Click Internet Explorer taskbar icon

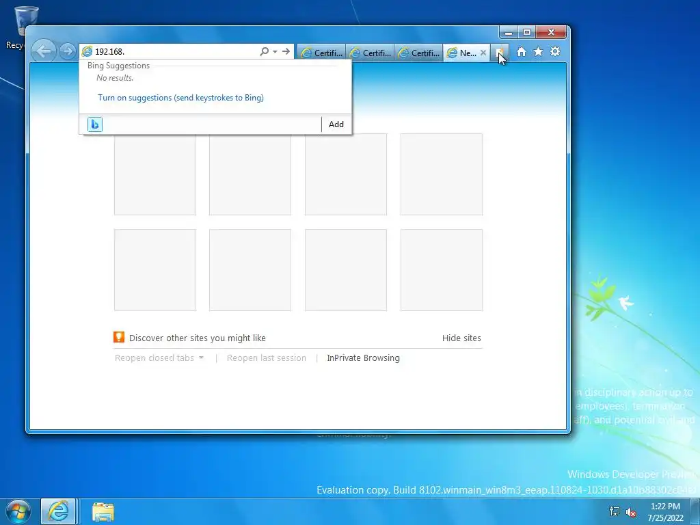click(x=59, y=511)
